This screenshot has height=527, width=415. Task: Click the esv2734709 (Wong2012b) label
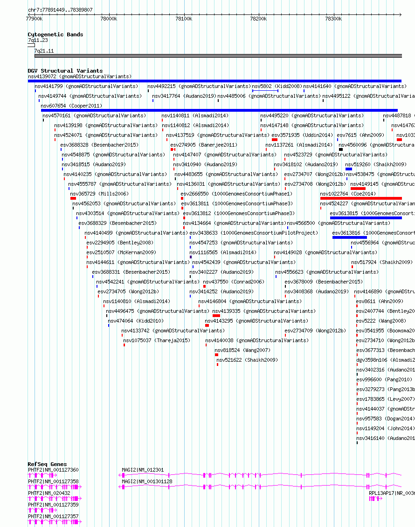pos(315,331)
